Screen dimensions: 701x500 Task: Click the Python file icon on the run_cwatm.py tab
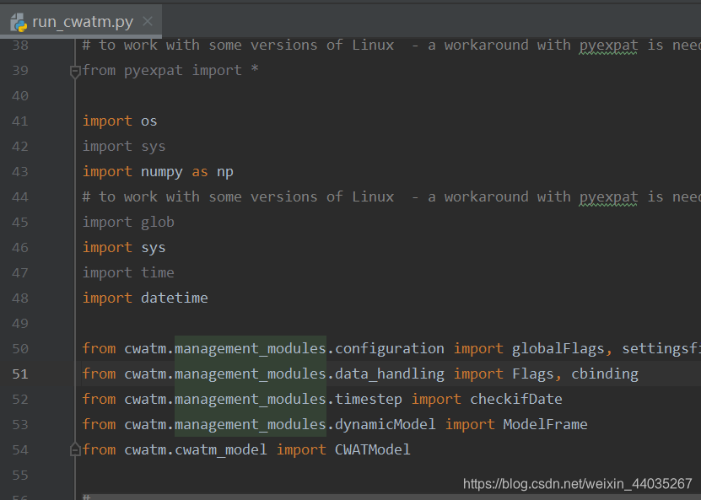(19, 22)
